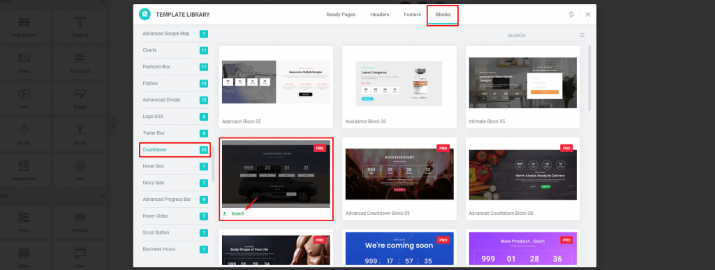Switch to the Footers tab
Viewport: 715px width, 270px height.
[412, 15]
